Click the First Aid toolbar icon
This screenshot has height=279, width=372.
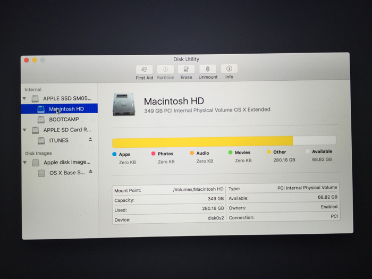click(x=144, y=69)
